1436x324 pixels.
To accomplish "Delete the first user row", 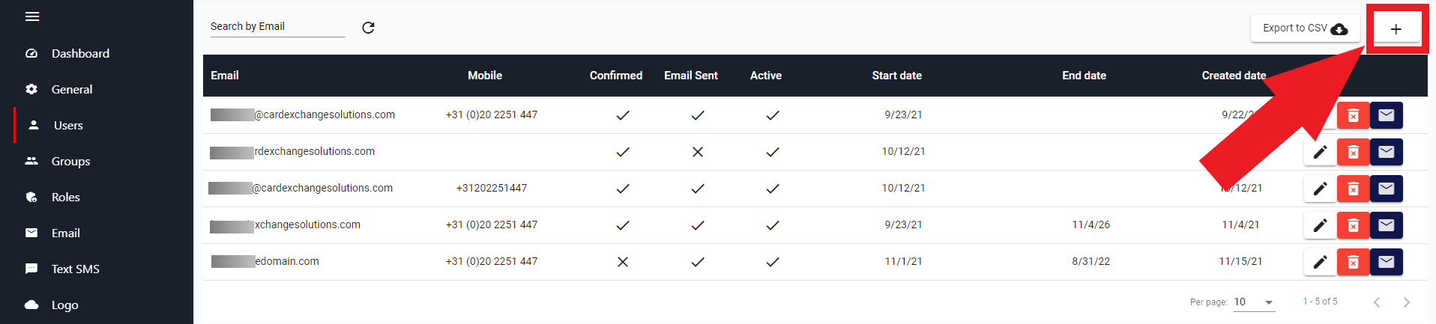I will coord(1353,115).
